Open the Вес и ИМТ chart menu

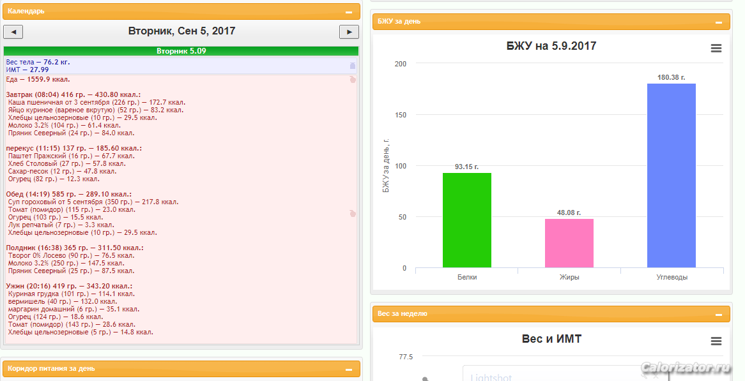coord(716,341)
